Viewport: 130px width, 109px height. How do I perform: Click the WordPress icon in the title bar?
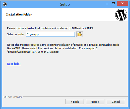(5, 4)
